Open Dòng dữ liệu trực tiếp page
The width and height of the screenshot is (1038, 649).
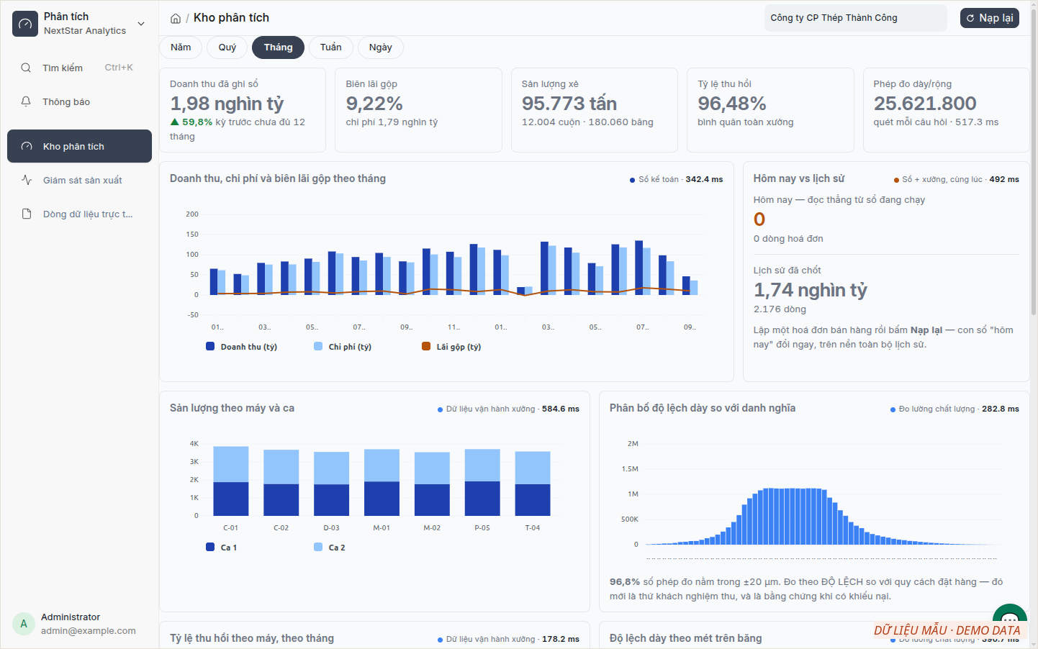pos(79,214)
